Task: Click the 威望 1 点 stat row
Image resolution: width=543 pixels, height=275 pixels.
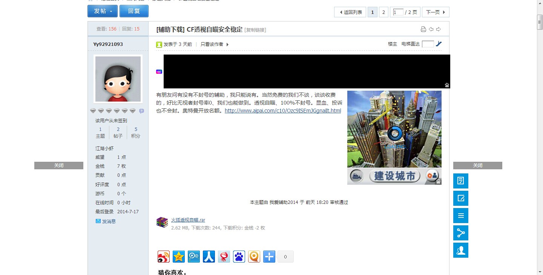Action: pyautogui.click(x=111, y=157)
